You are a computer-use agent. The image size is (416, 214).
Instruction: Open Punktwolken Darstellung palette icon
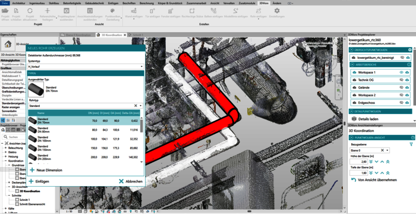pyautogui.click(x=112, y=11)
